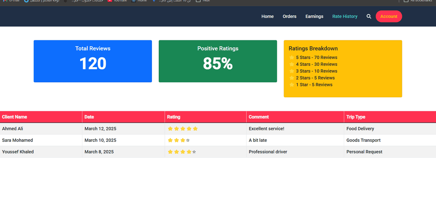Click the comment 'A bit late'
The image size is (436, 203).
tap(258, 140)
